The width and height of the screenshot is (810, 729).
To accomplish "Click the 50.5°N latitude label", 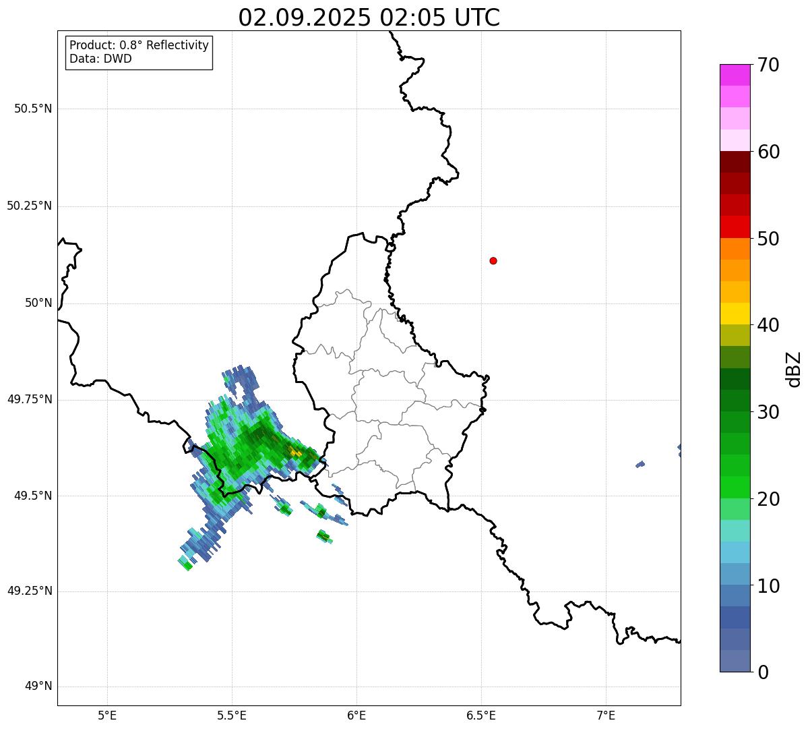I will point(33,109).
